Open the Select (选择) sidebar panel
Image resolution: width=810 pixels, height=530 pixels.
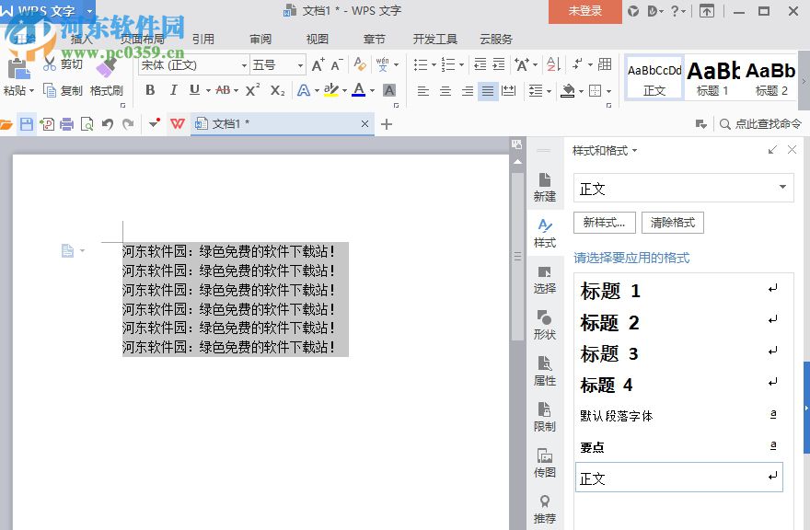click(x=545, y=280)
